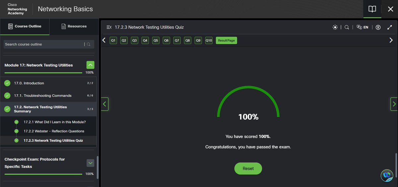Click 'Congratulations, you have passed the exam.' text
Viewport: 398px width, 187px height.
[x=248, y=147]
